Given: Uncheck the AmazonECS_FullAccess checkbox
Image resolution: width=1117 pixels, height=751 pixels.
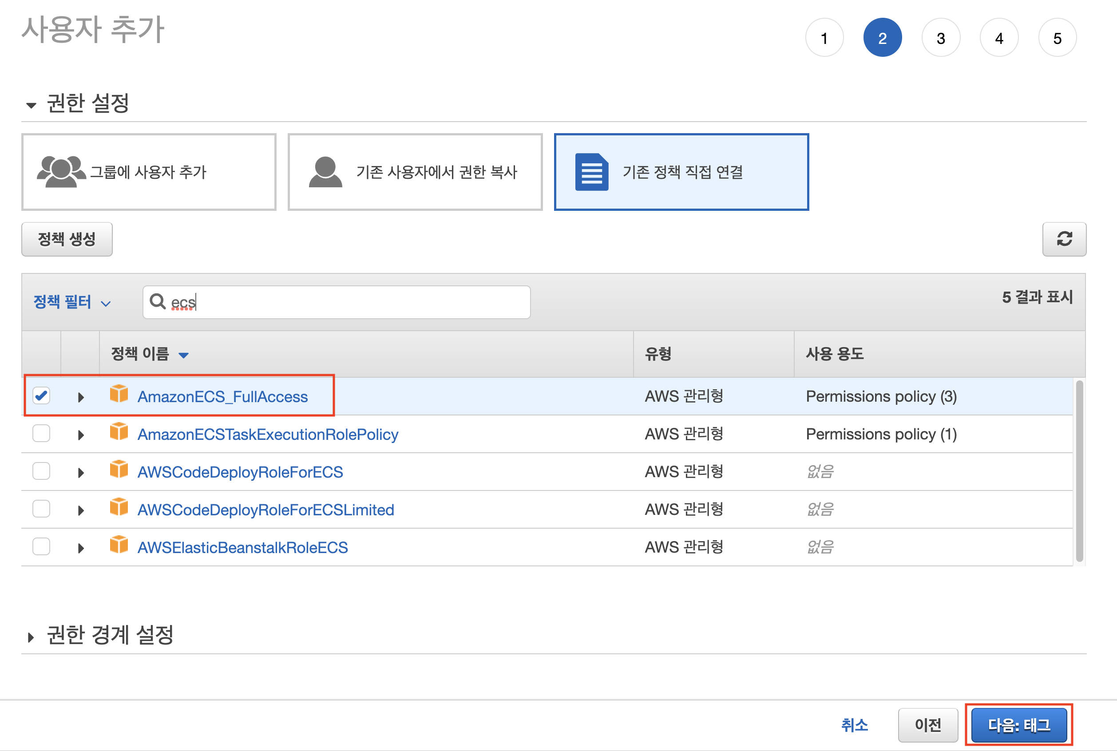Looking at the screenshot, I should coord(41,395).
